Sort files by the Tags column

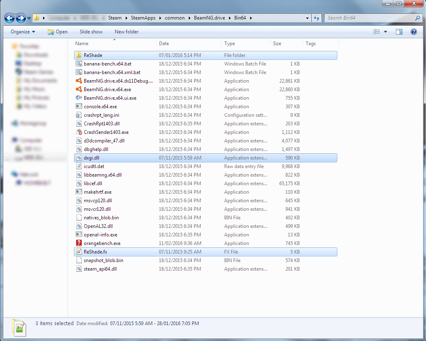coord(321,44)
